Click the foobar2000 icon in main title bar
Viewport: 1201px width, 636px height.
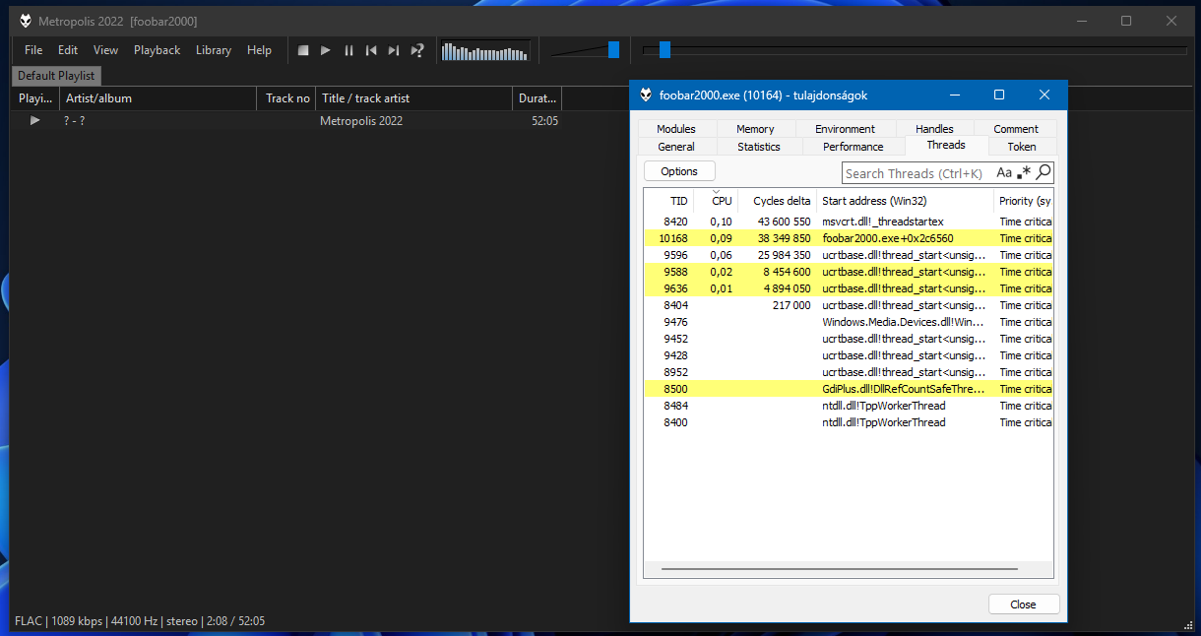(x=26, y=21)
